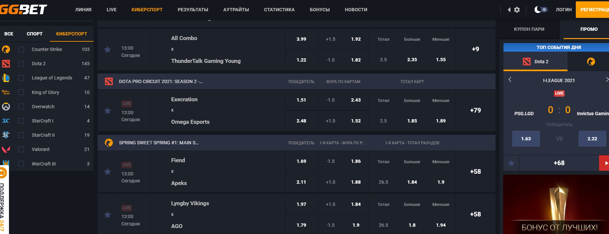The image size is (609, 234).
Task: Select PSG.LGD winner odds 1.63
Action: pos(526,139)
